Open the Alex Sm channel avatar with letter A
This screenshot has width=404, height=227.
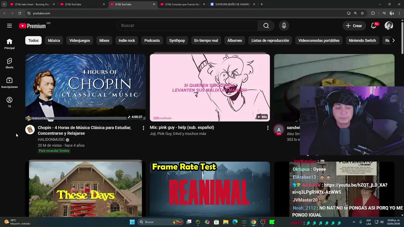pos(279,130)
